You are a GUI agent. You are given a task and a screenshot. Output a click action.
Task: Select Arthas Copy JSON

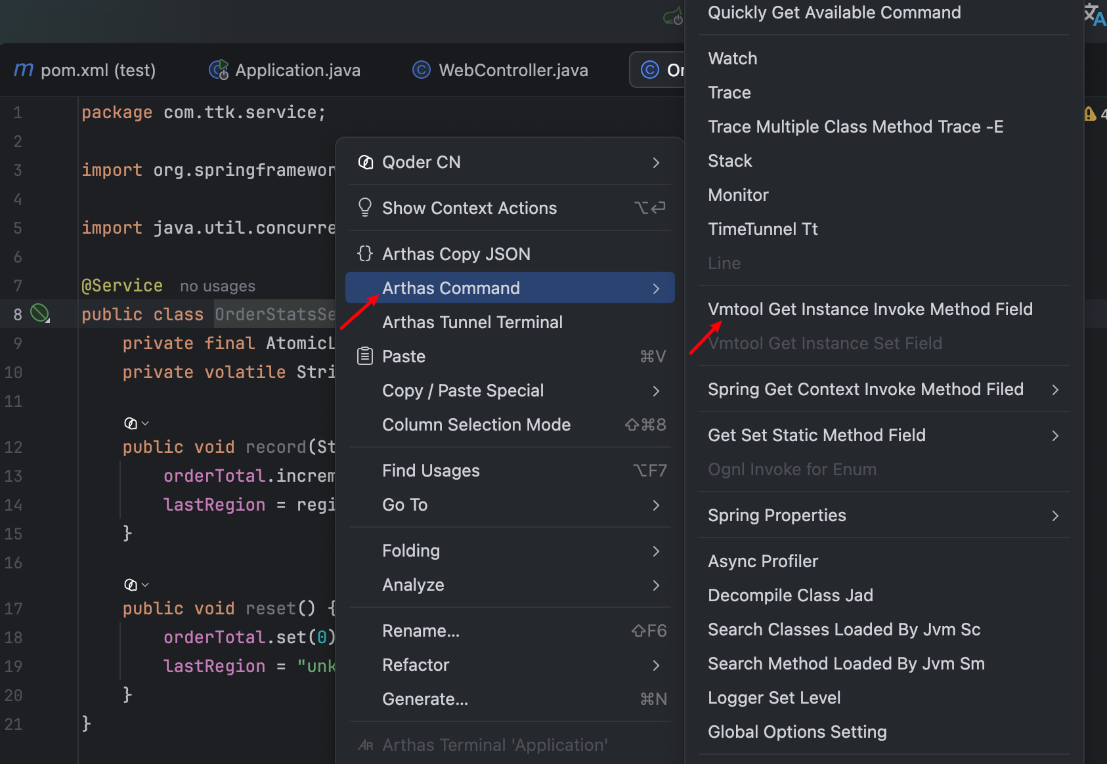click(x=510, y=254)
